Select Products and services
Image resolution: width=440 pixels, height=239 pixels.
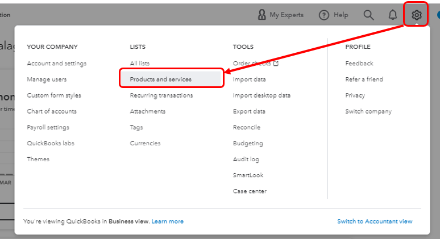point(161,79)
